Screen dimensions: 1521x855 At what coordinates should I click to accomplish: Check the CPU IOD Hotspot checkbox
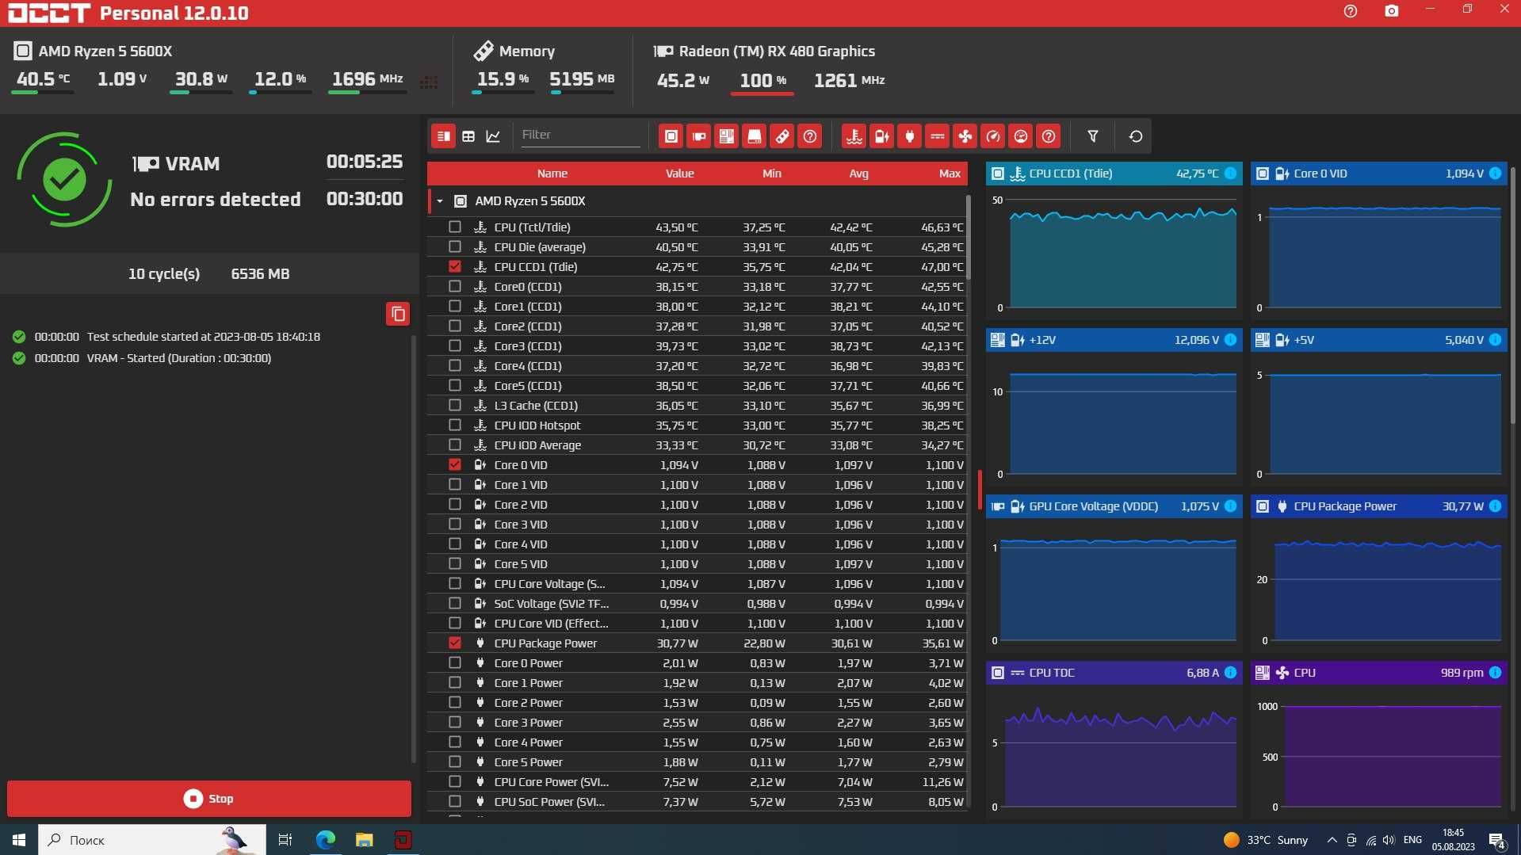455,425
